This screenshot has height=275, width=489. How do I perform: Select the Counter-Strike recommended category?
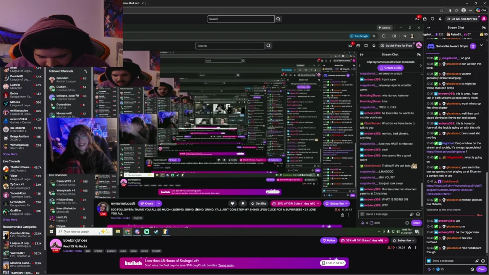tap(23, 235)
